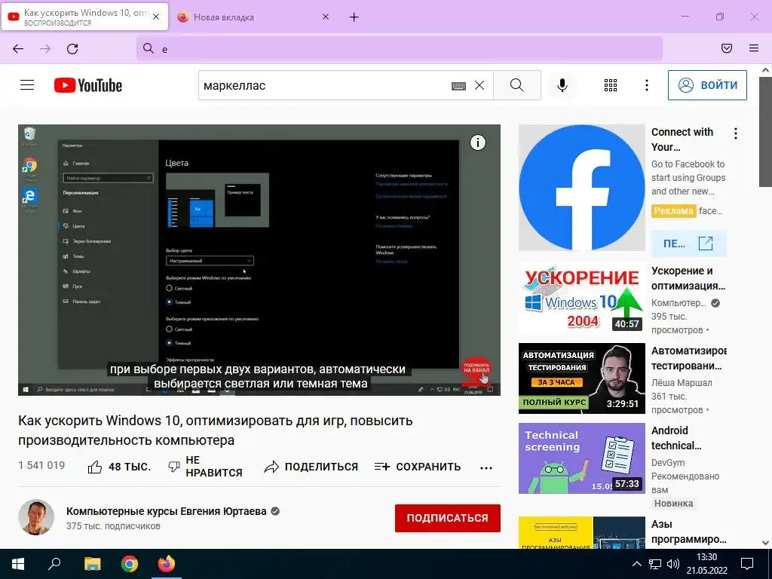Open File Explorer from taskbar
Screen dimensions: 772x579
[x=92, y=564]
